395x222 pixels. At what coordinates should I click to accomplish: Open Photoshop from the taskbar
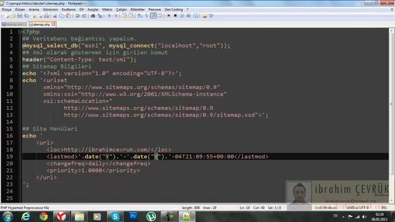[133, 216]
